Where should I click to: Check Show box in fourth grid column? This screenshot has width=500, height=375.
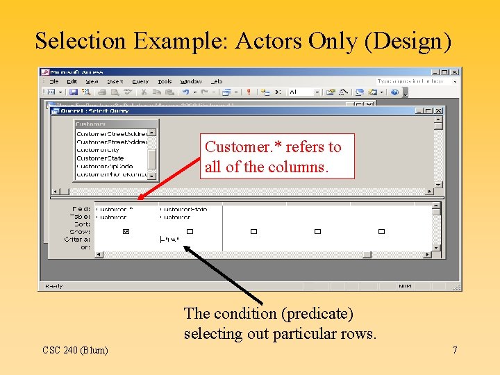click(317, 231)
